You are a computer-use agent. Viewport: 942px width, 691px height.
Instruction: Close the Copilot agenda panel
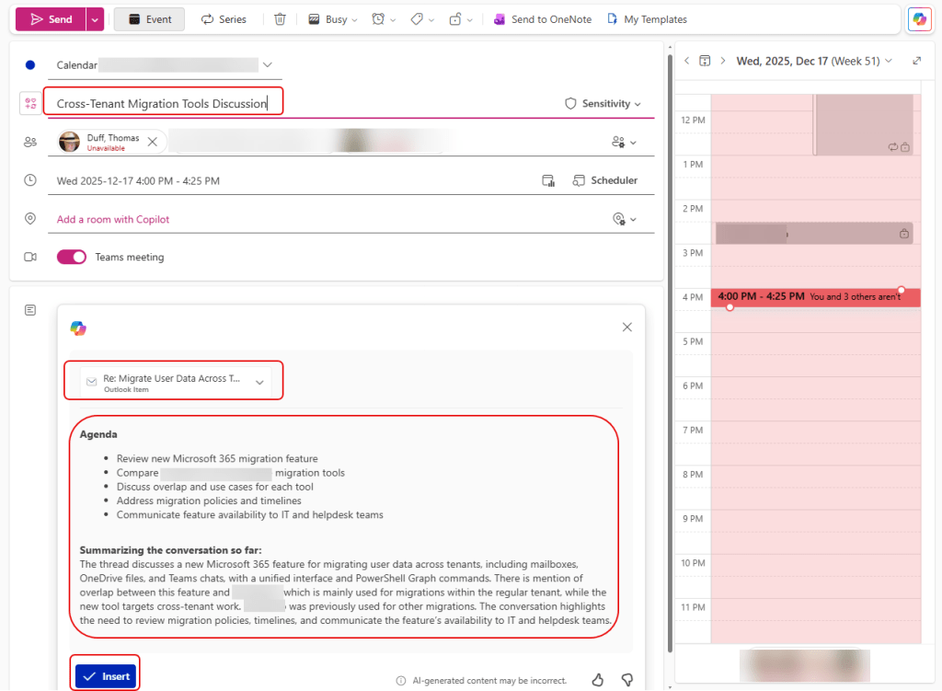(627, 328)
